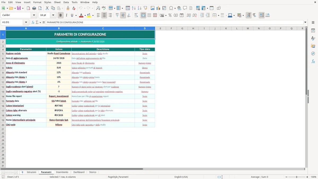Open background color dropdown arrow
The height and width of the screenshot is (179, 318).
93,15
